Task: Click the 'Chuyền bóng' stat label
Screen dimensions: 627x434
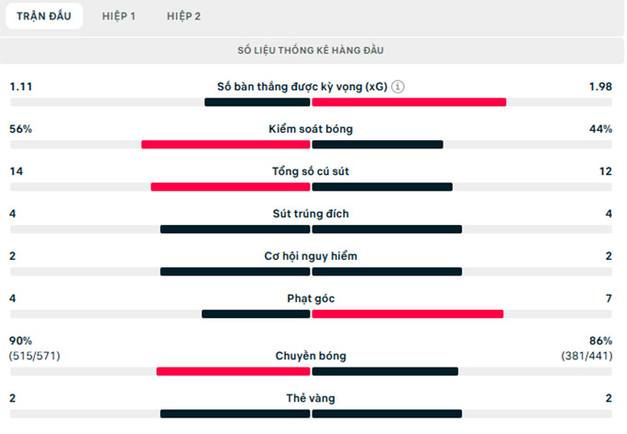Action: point(311,356)
